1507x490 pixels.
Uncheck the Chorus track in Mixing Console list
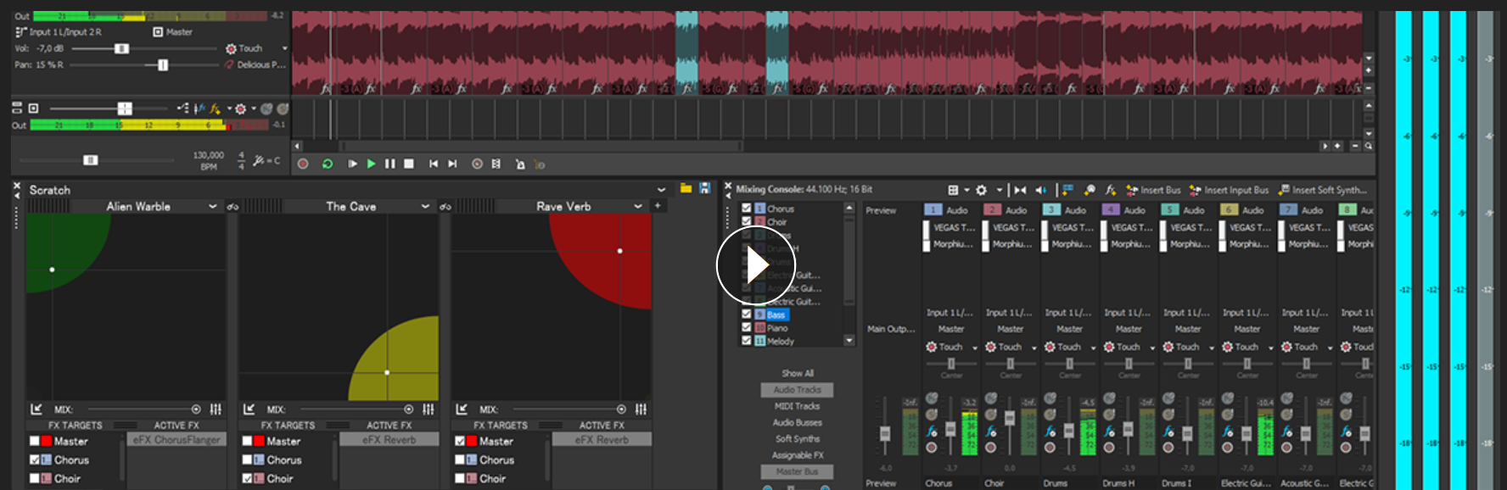(x=747, y=208)
